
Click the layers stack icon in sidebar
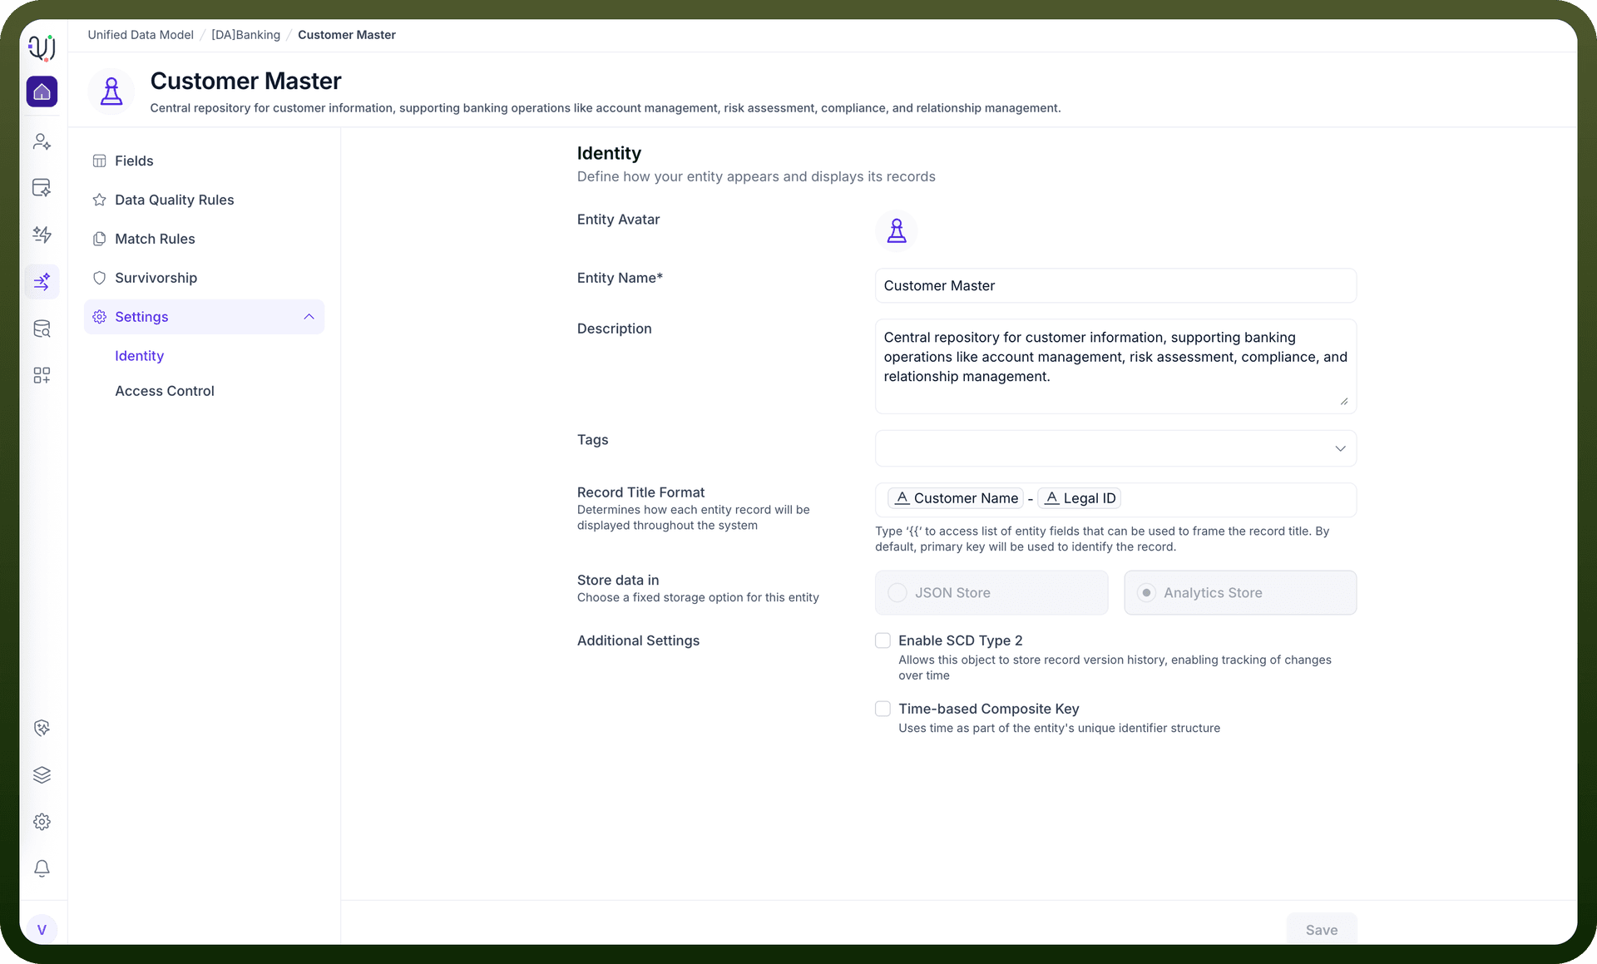(42, 775)
